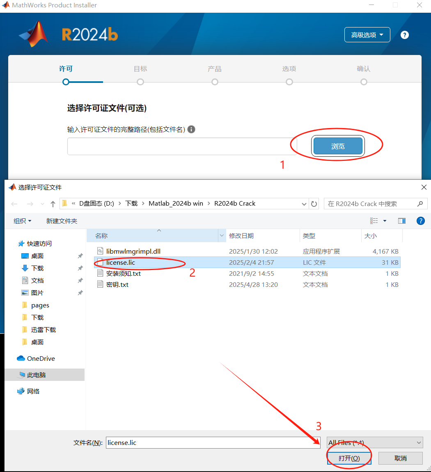Open the 高级选项 dropdown
Viewport: 431px width, 472px height.
367,35
